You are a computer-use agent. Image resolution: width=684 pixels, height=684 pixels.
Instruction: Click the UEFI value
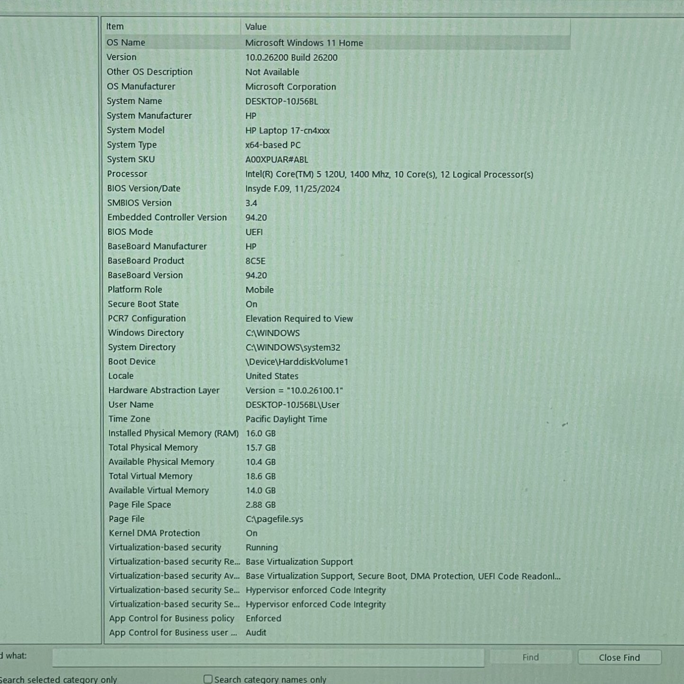(254, 232)
